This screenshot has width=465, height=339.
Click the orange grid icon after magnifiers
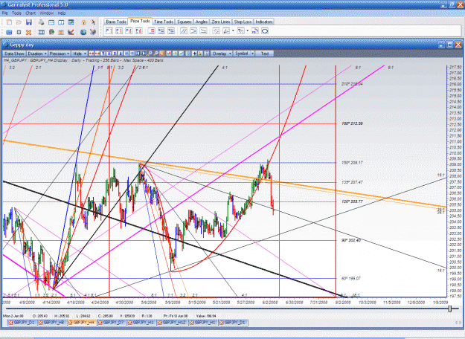pyautogui.click(x=161, y=54)
